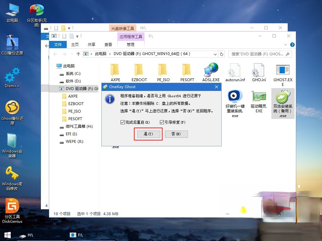This screenshot has width=322, height=241.
Task: Click properties icon in F:\ window title bar
Action: [54, 36]
